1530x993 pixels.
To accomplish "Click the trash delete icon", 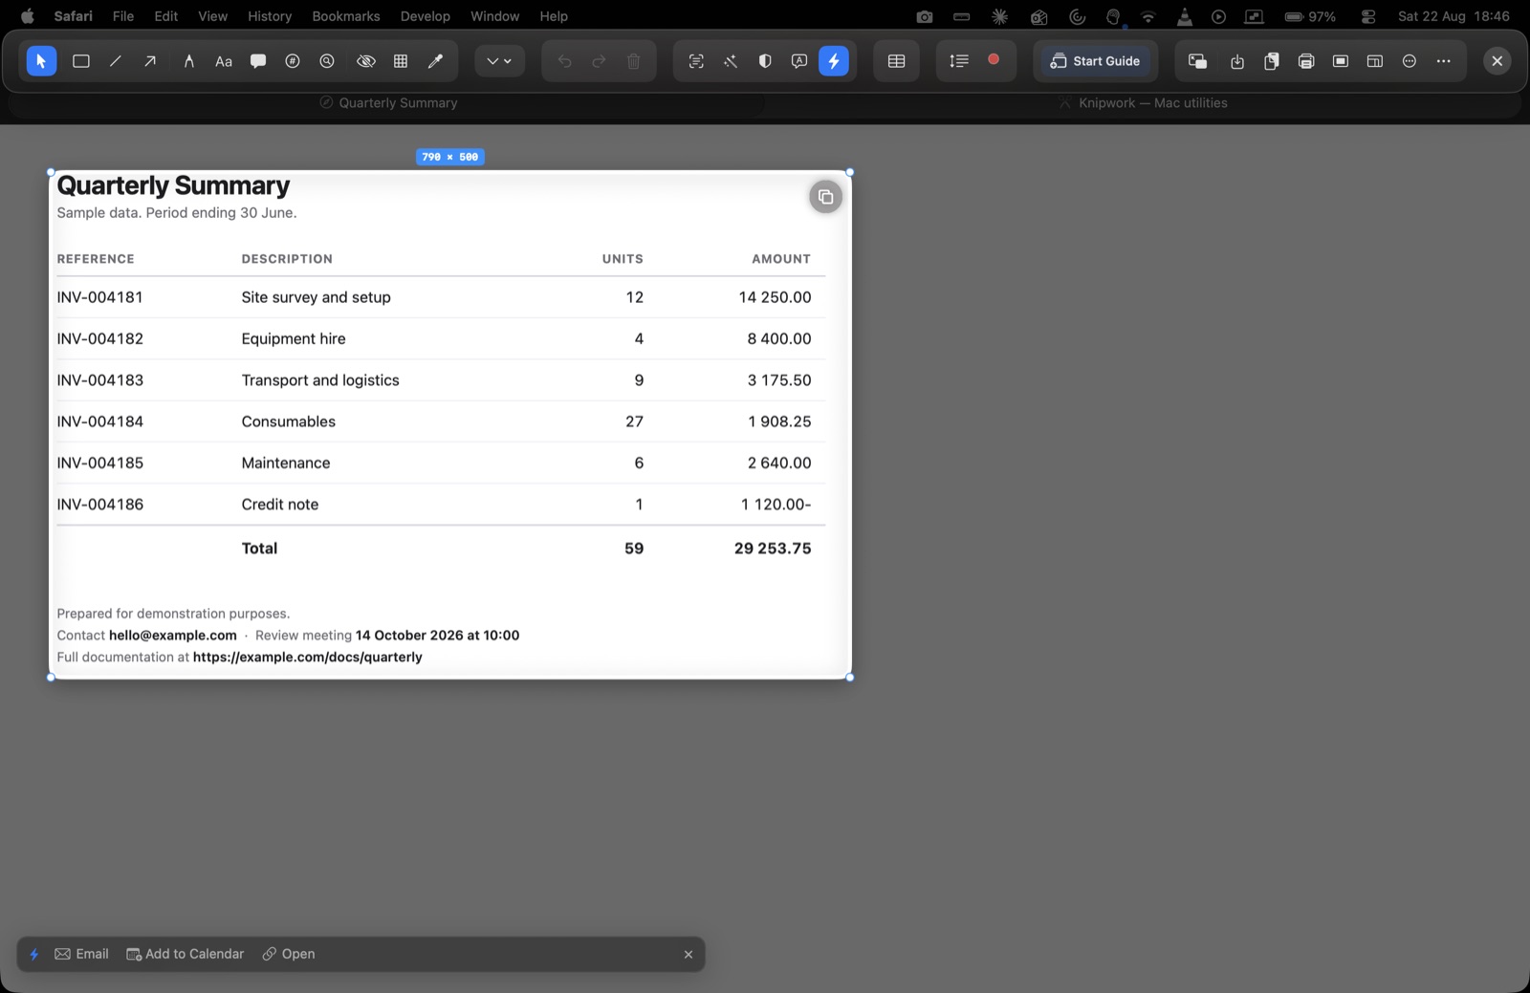I will 634,61.
